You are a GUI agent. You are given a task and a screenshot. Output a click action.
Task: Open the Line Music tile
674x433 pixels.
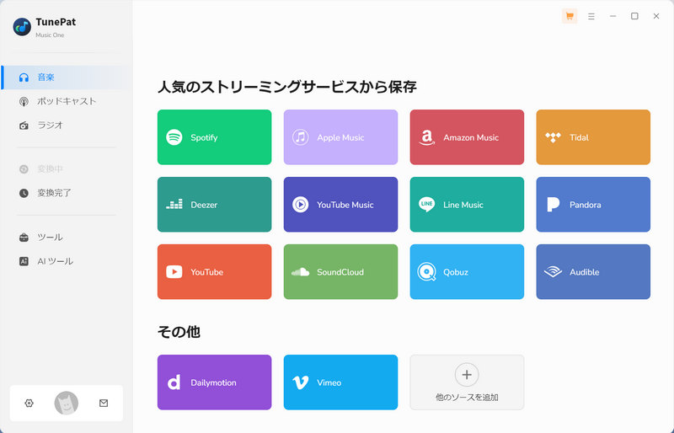467,205
